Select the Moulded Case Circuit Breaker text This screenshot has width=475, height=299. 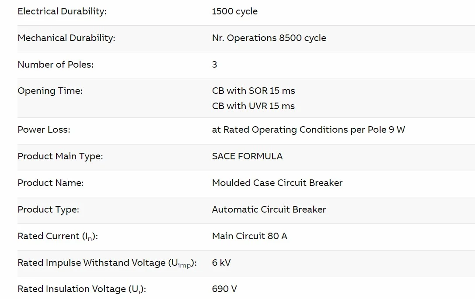pyautogui.click(x=277, y=183)
